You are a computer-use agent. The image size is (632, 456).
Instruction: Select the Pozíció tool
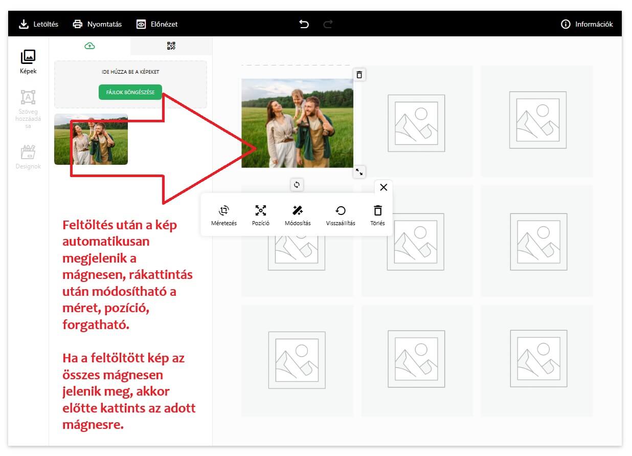point(261,215)
